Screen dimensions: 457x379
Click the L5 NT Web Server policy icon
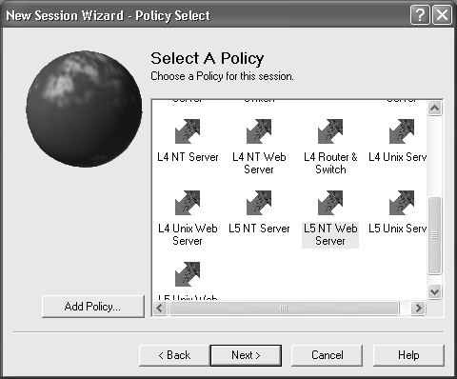[330, 203]
